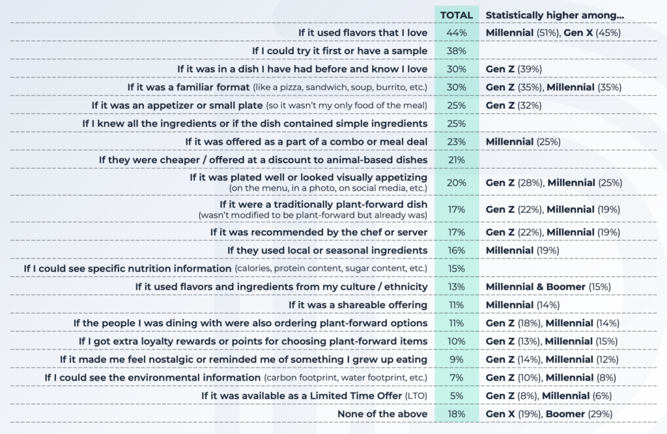Select "recommended by the chef or server" row
This screenshot has width=667, height=434.
point(319,232)
